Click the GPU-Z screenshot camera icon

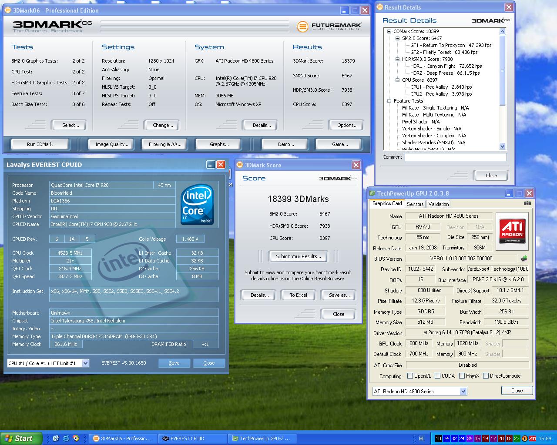tap(527, 203)
